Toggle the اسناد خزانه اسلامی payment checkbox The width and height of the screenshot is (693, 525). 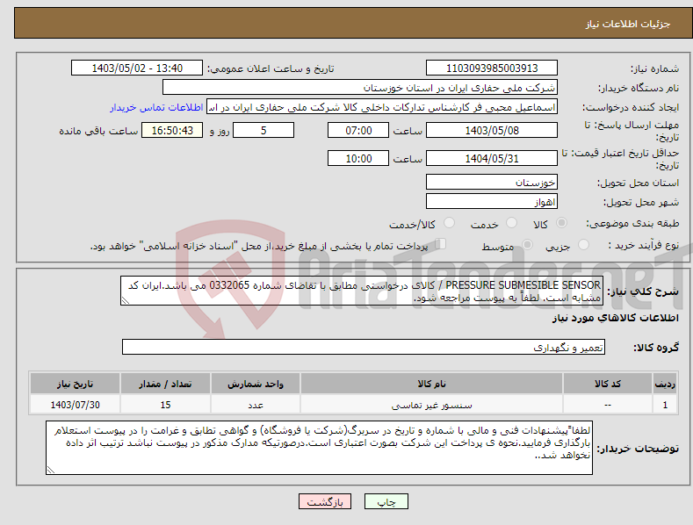(x=440, y=244)
